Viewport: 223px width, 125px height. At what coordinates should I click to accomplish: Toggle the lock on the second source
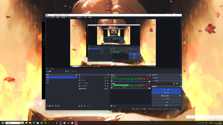coord(108,80)
